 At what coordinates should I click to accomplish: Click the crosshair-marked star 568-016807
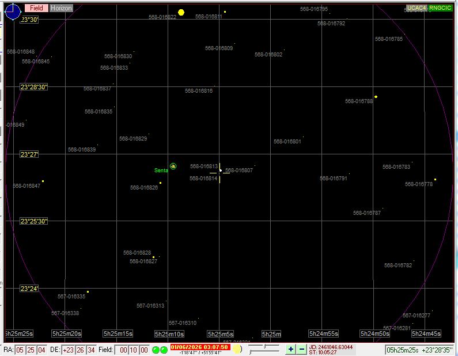point(220,171)
